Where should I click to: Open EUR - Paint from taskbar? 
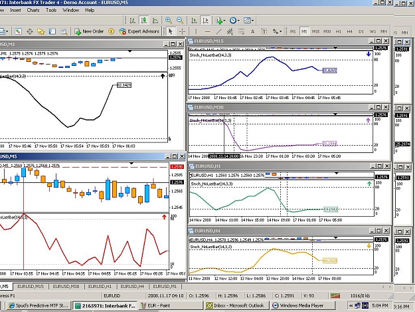coord(171,305)
